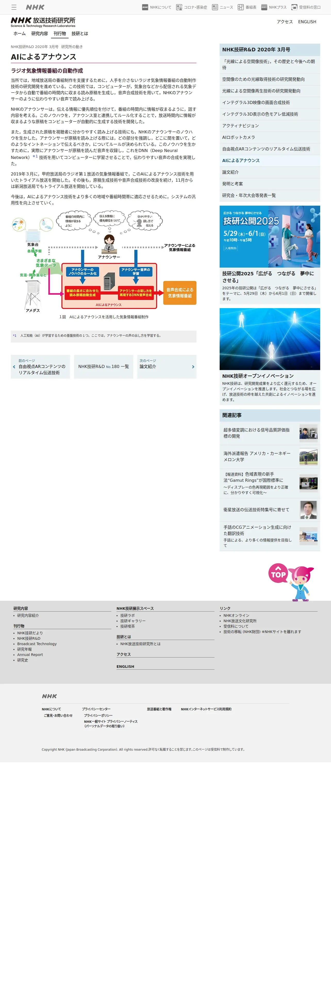The height and width of the screenshot is (994, 331).
Task: Select 研究内容 navigation tab
Action: [x=40, y=34]
